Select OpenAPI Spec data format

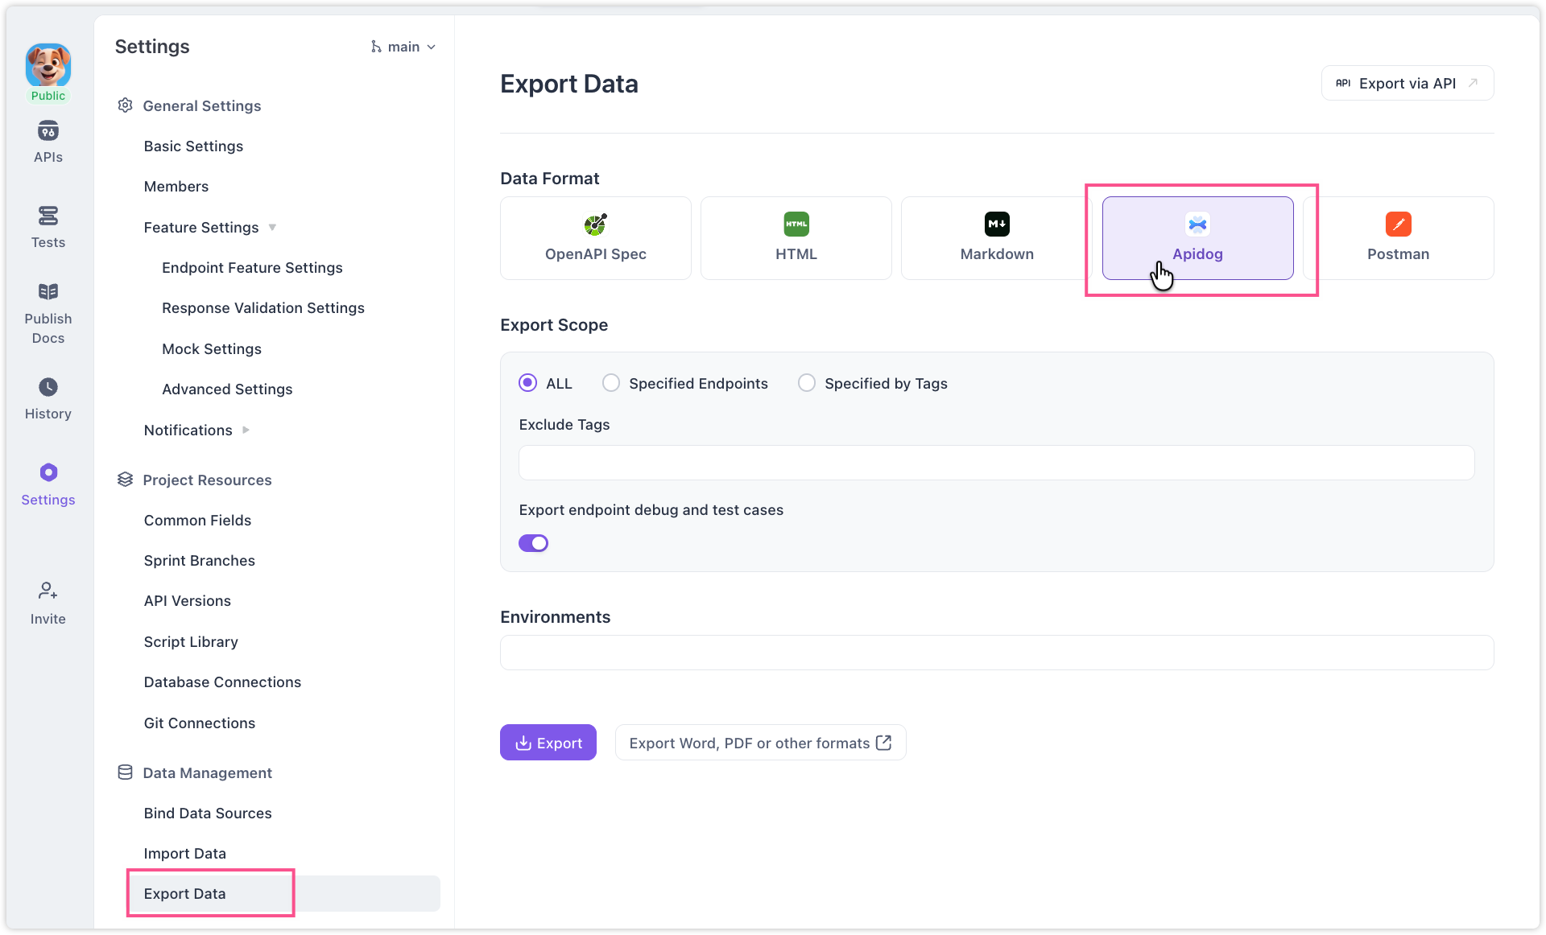(x=595, y=238)
